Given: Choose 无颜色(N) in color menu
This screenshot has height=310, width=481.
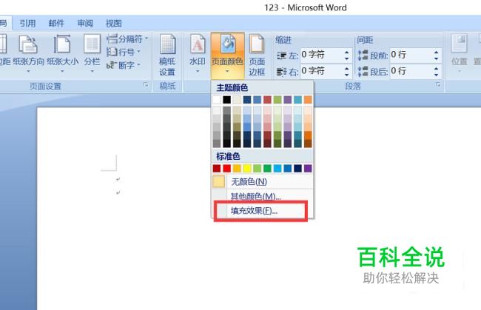Looking at the screenshot, I should 263,182.
